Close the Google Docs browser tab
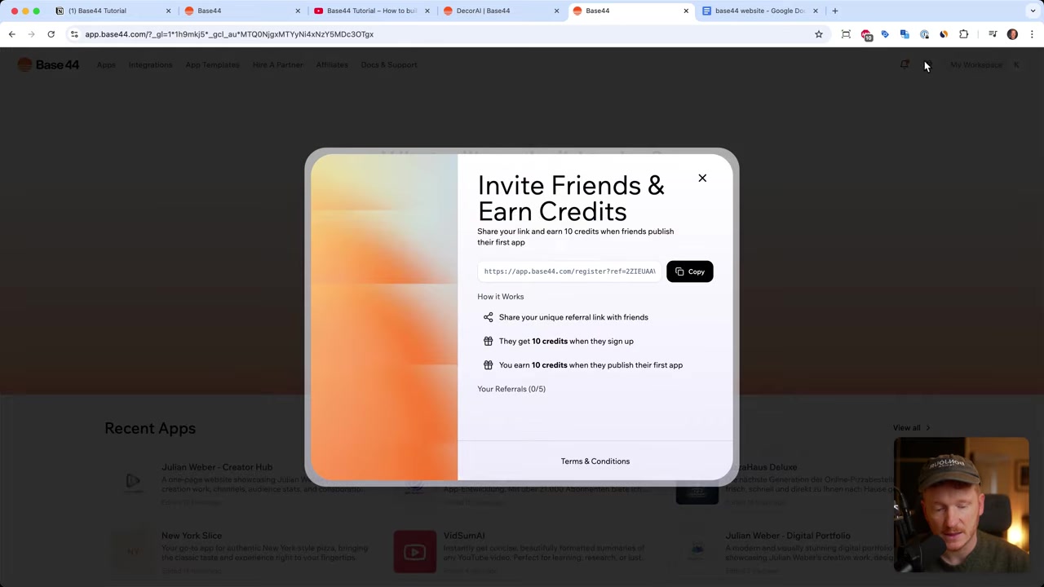The width and height of the screenshot is (1044, 587). [815, 11]
